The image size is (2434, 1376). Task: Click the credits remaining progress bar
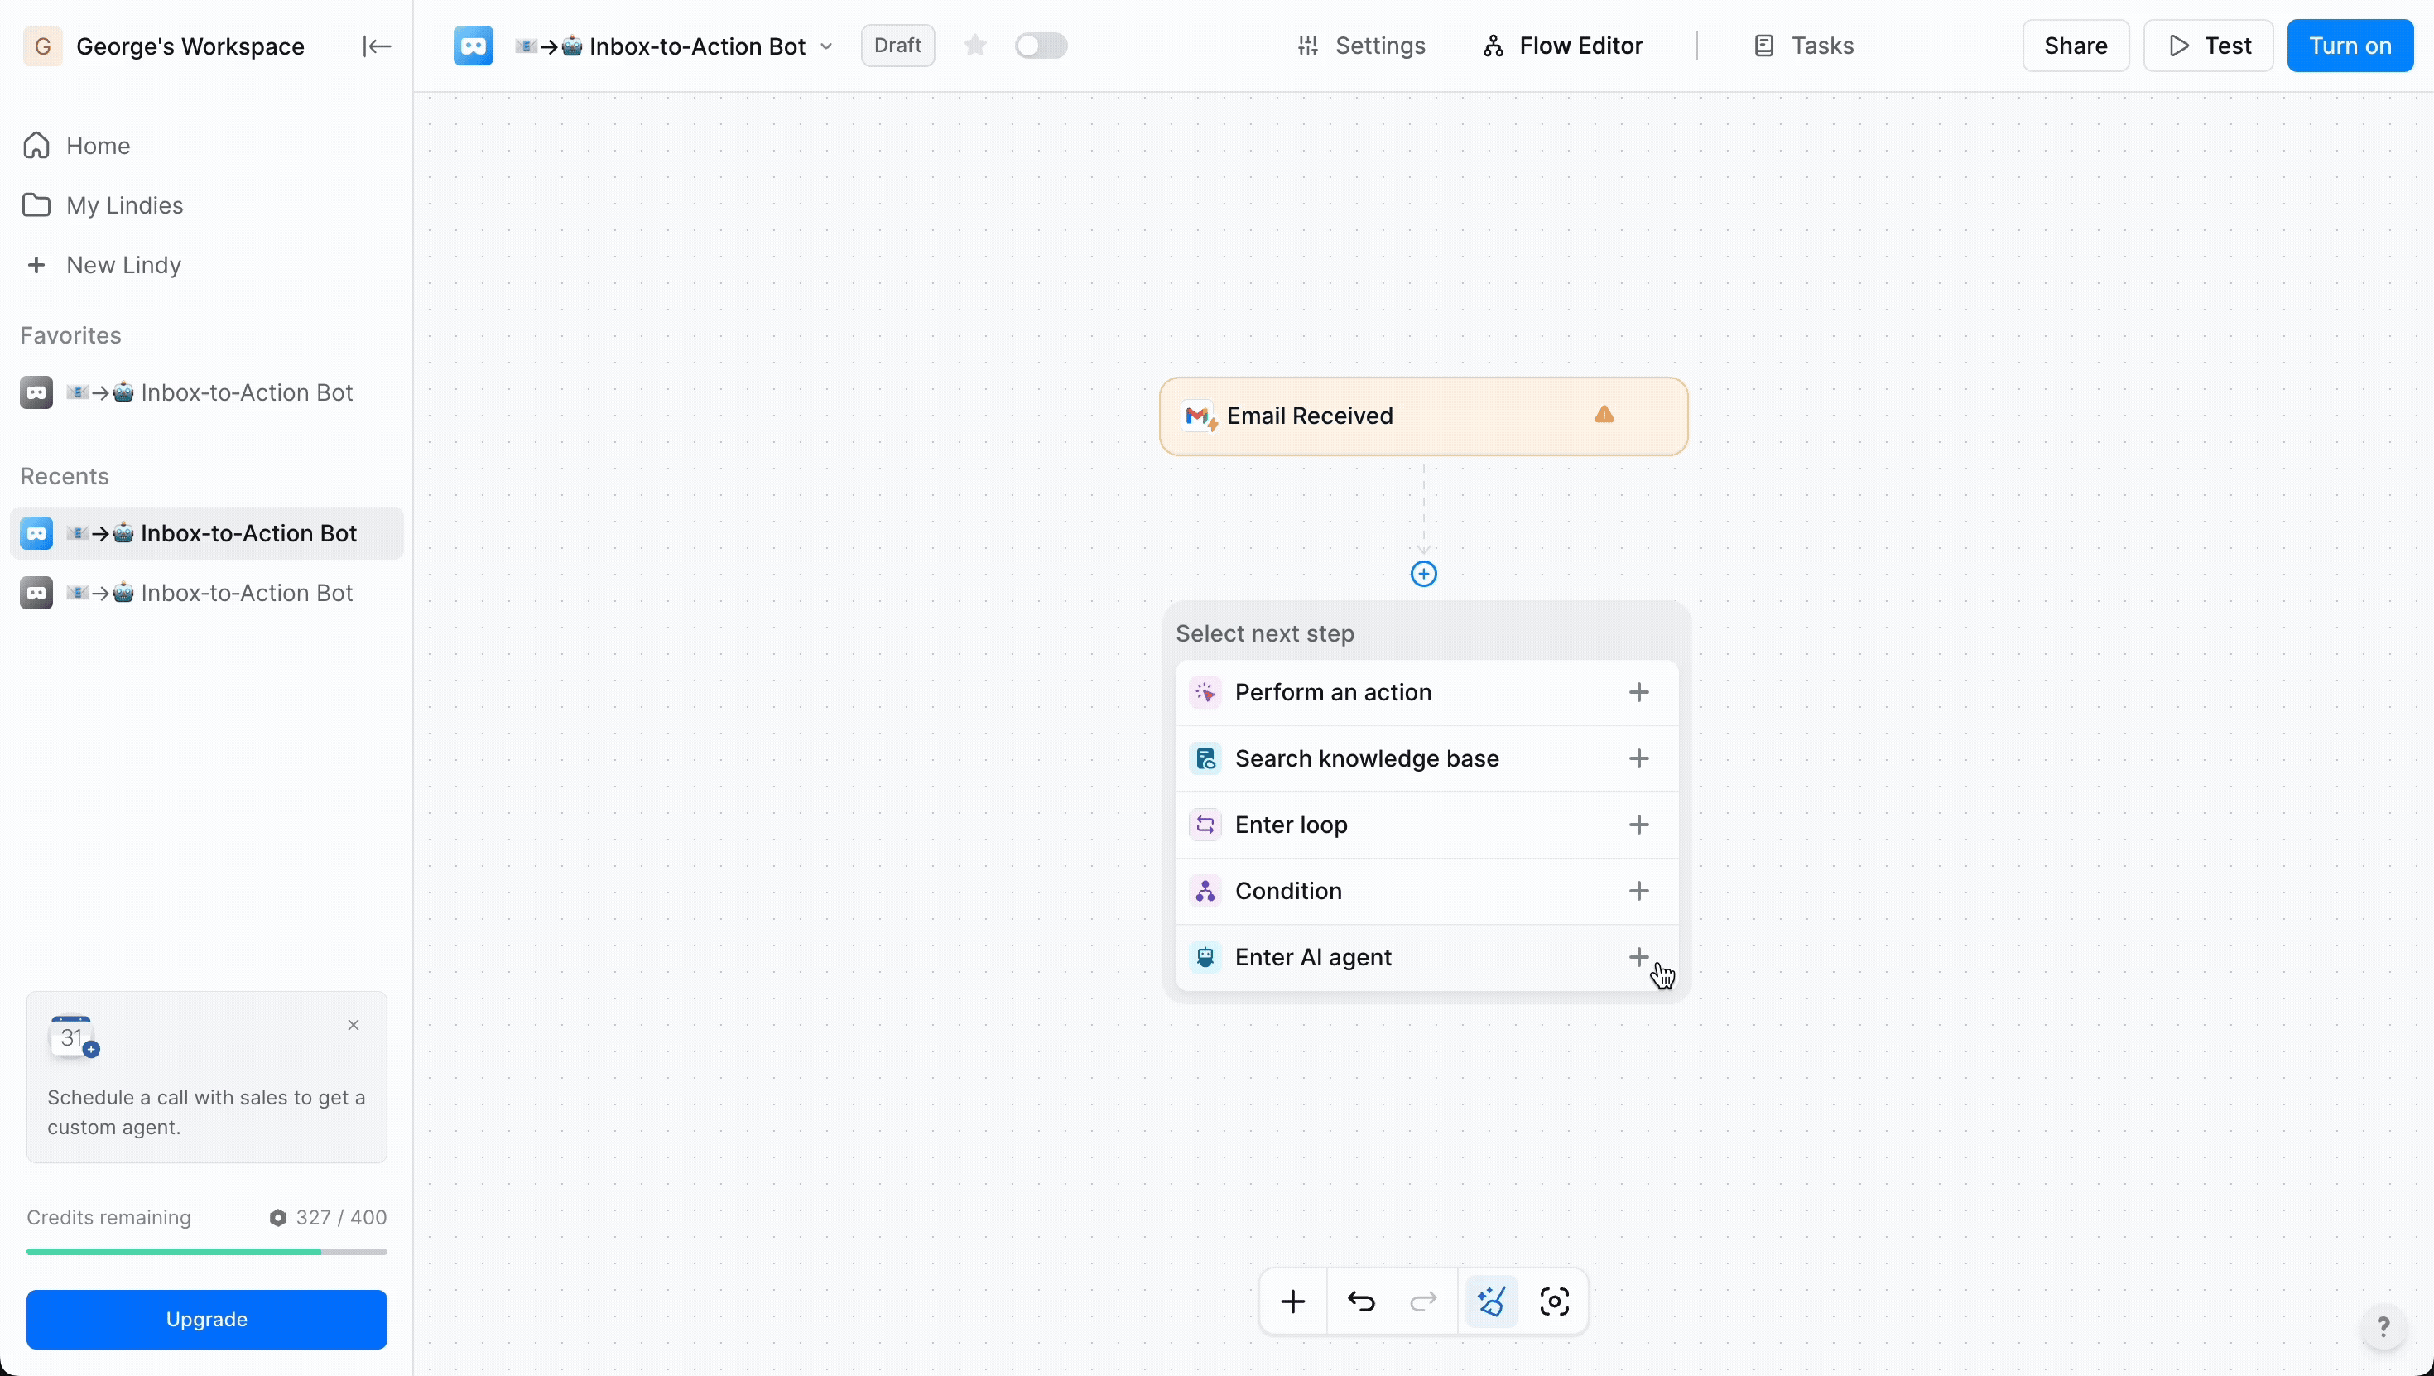tap(207, 1251)
